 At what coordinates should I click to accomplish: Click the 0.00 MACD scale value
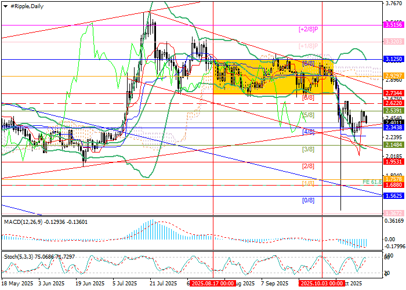pos(390,239)
